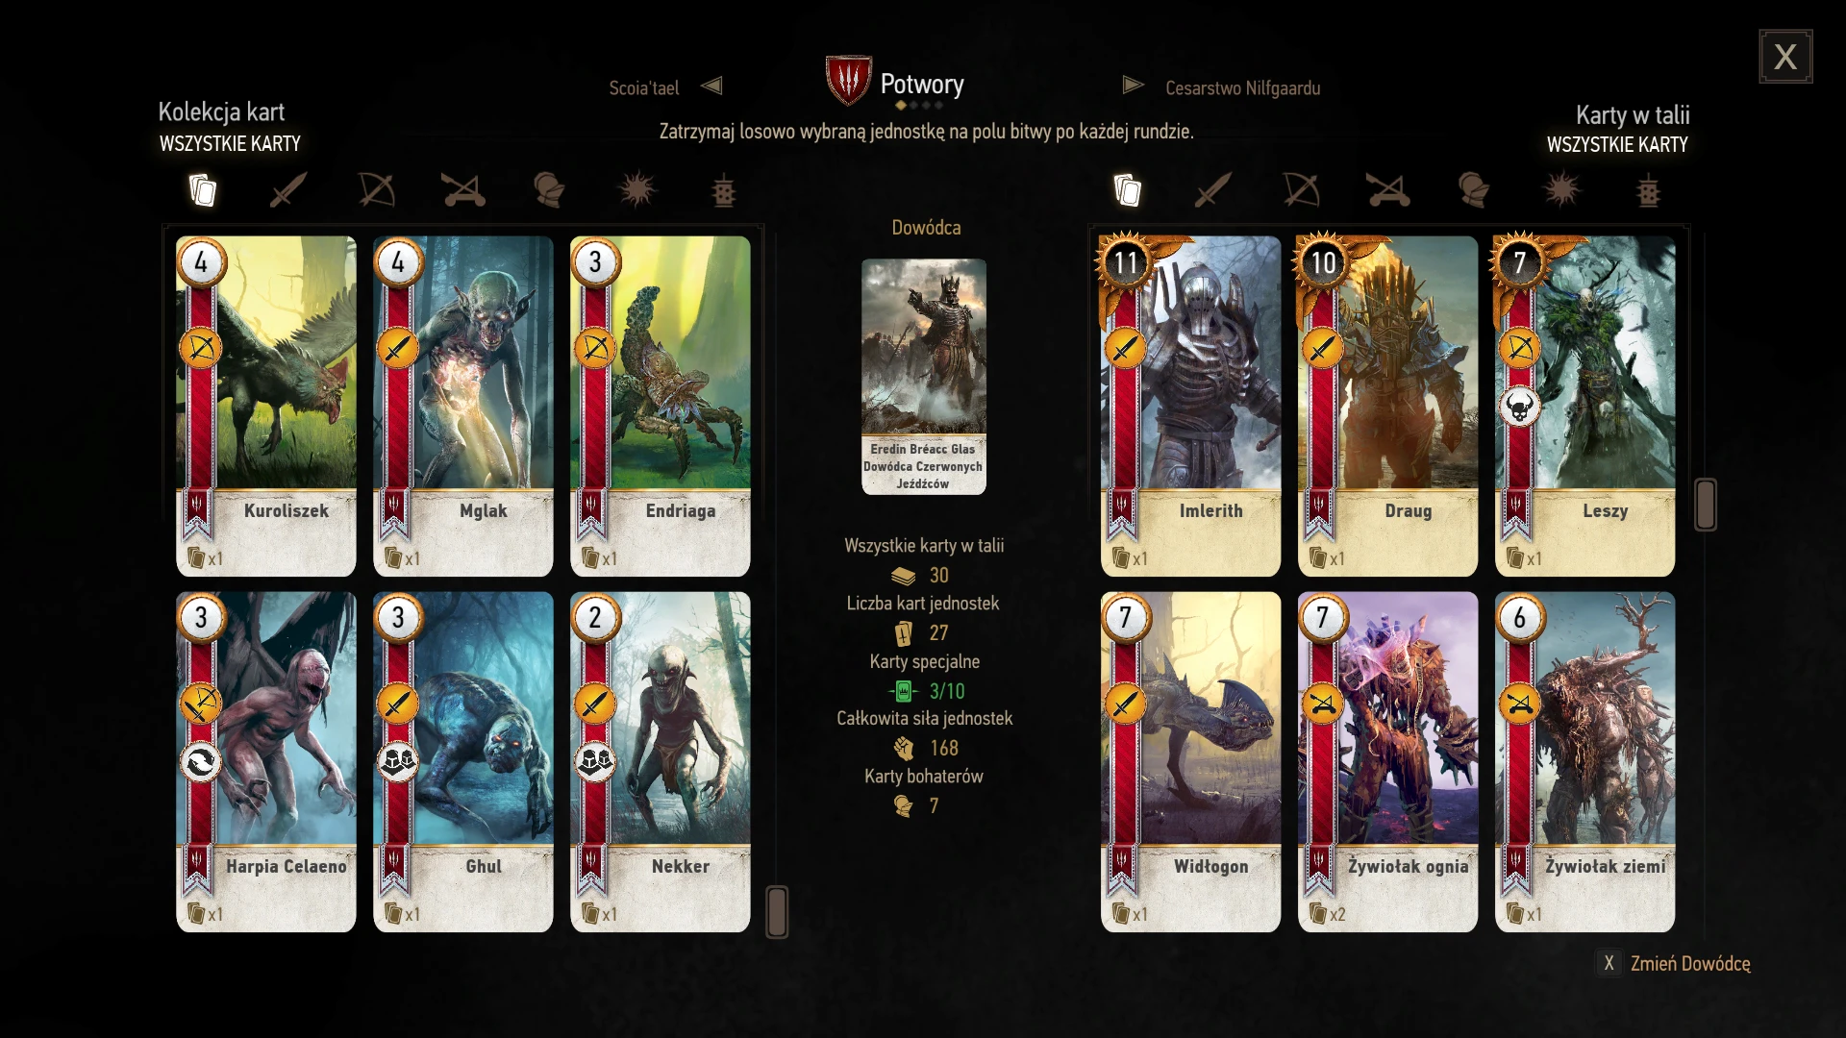1846x1038 pixels.
Task: Switch to next faction Nilfgaard arrow
Action: 1134,86
